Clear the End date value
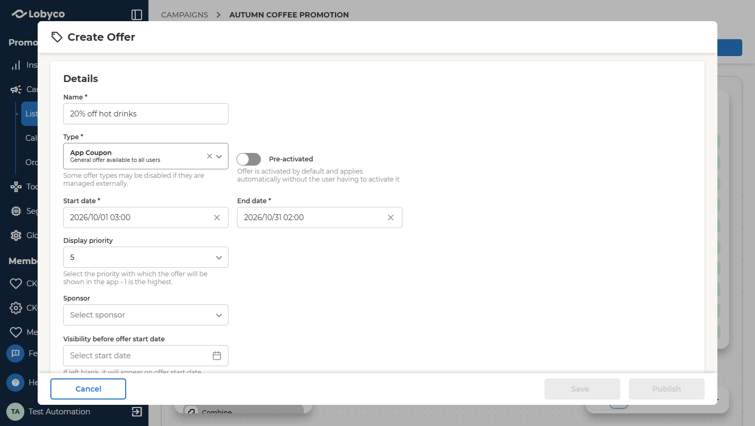 [391, 217]
